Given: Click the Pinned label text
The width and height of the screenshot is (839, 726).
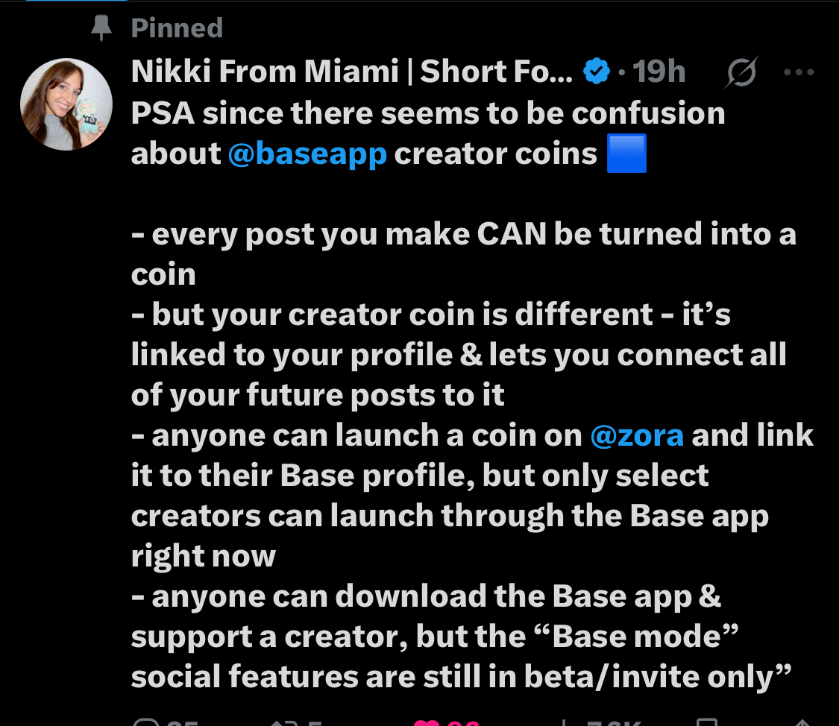Looking at the screenshot, I should tap(177, 28).
